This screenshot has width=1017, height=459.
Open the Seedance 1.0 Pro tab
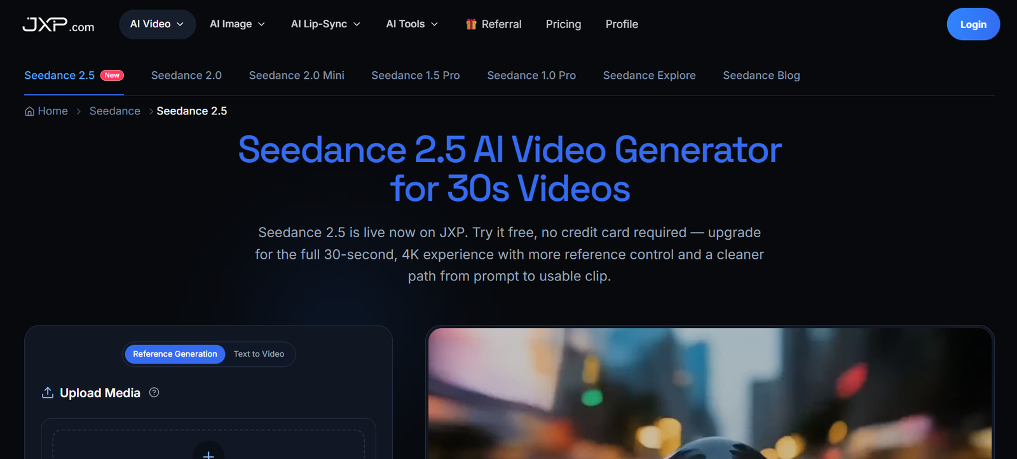coord(531,76)
